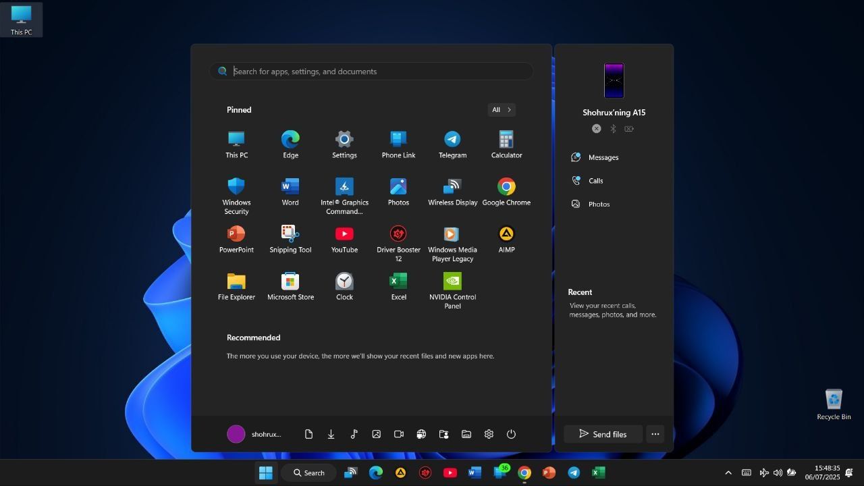This screenshot has width=864, height=486.
Task: Open the Pictures folder shortcut in Start footer
Action: click(x=376, y=434)
